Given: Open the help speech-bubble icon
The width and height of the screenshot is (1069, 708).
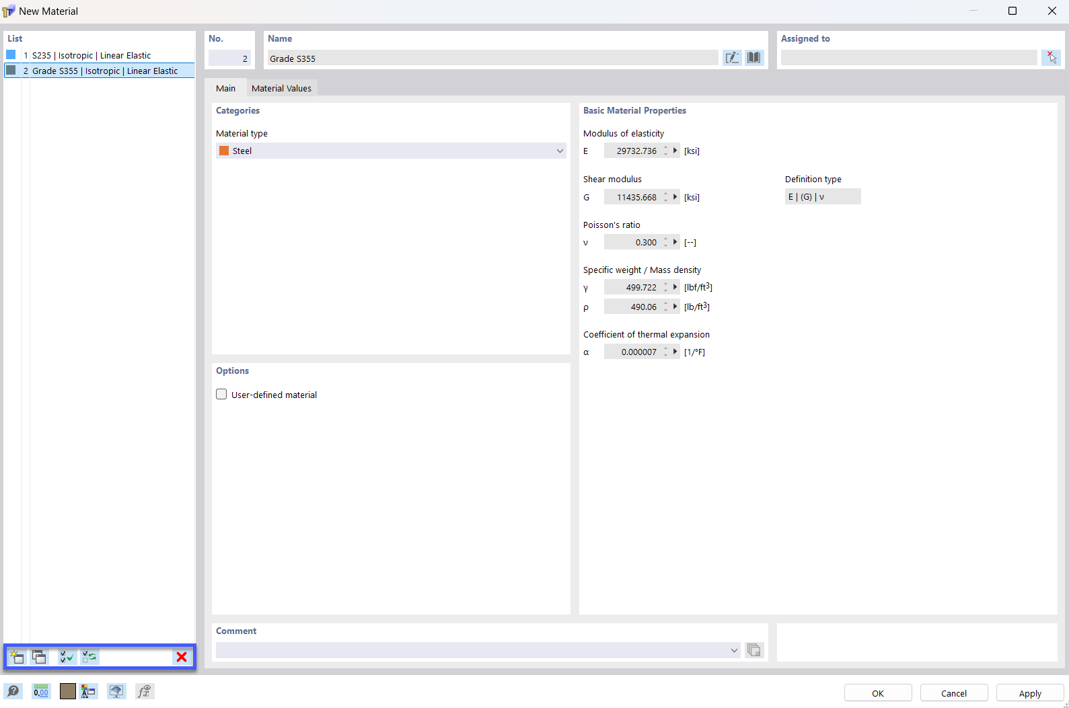Looking at the screenshot, I should click(x=13, y=691).
